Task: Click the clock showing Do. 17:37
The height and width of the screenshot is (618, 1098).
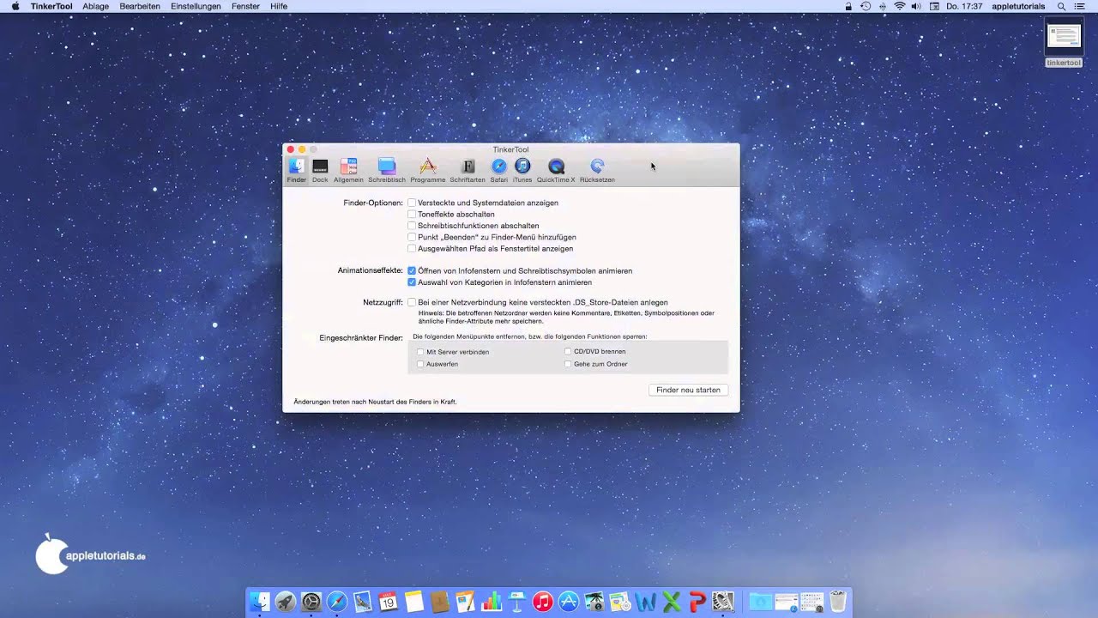Action: point(964,6)
